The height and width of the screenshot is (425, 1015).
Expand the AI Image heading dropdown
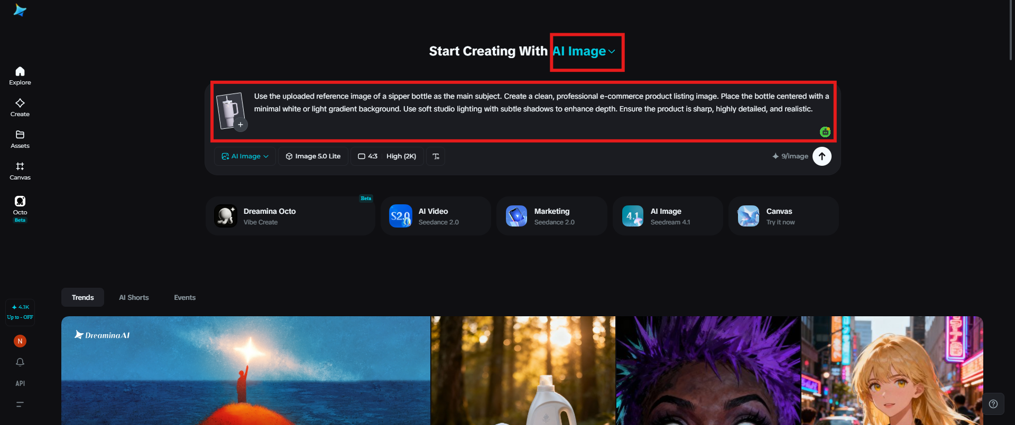(x=584, y=51)
